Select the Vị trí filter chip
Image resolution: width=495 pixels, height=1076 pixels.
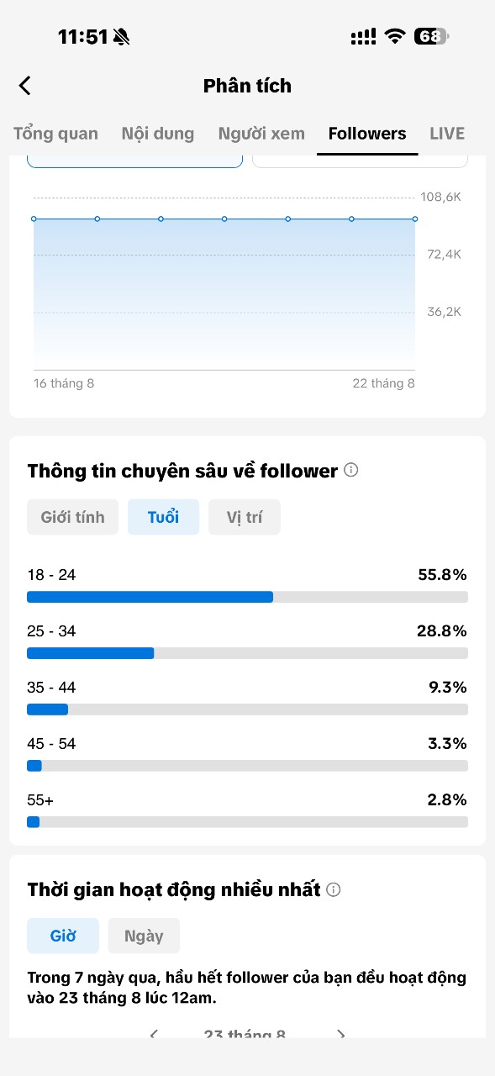(x=245, y=517)
